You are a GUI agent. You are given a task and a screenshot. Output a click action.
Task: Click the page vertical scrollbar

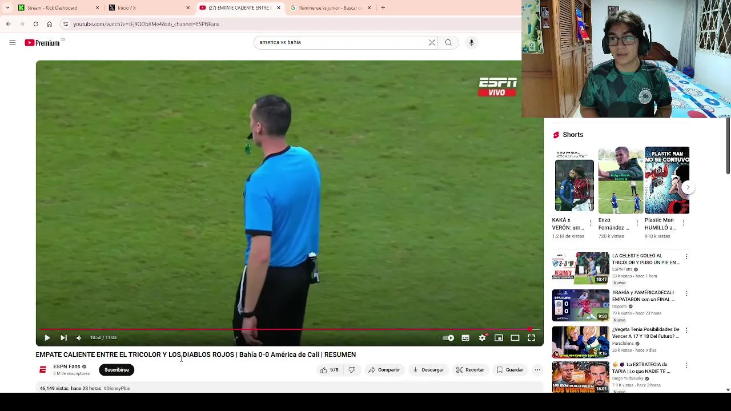(728, 146)
